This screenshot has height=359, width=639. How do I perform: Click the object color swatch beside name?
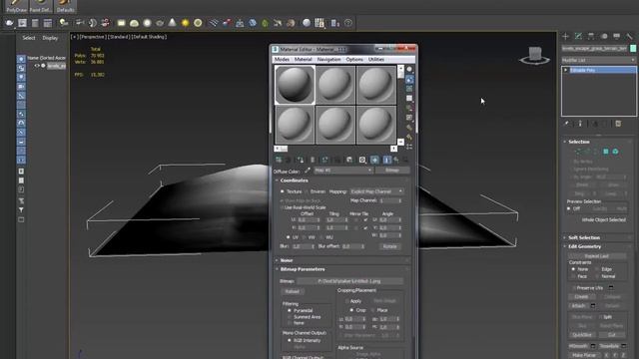[633, 49]
